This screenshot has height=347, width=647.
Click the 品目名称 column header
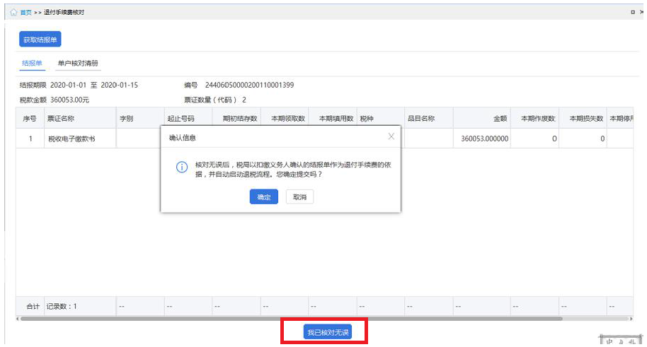click(x=429, y=118)
